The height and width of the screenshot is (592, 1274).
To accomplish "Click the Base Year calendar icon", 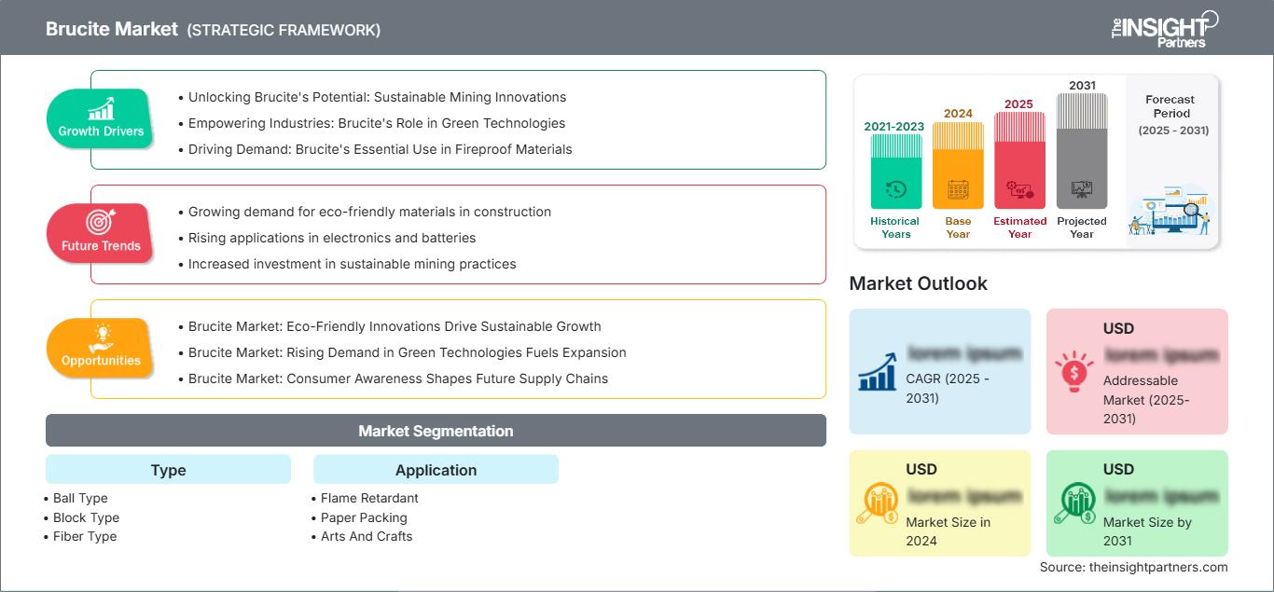I will click(x=958, y=190).
